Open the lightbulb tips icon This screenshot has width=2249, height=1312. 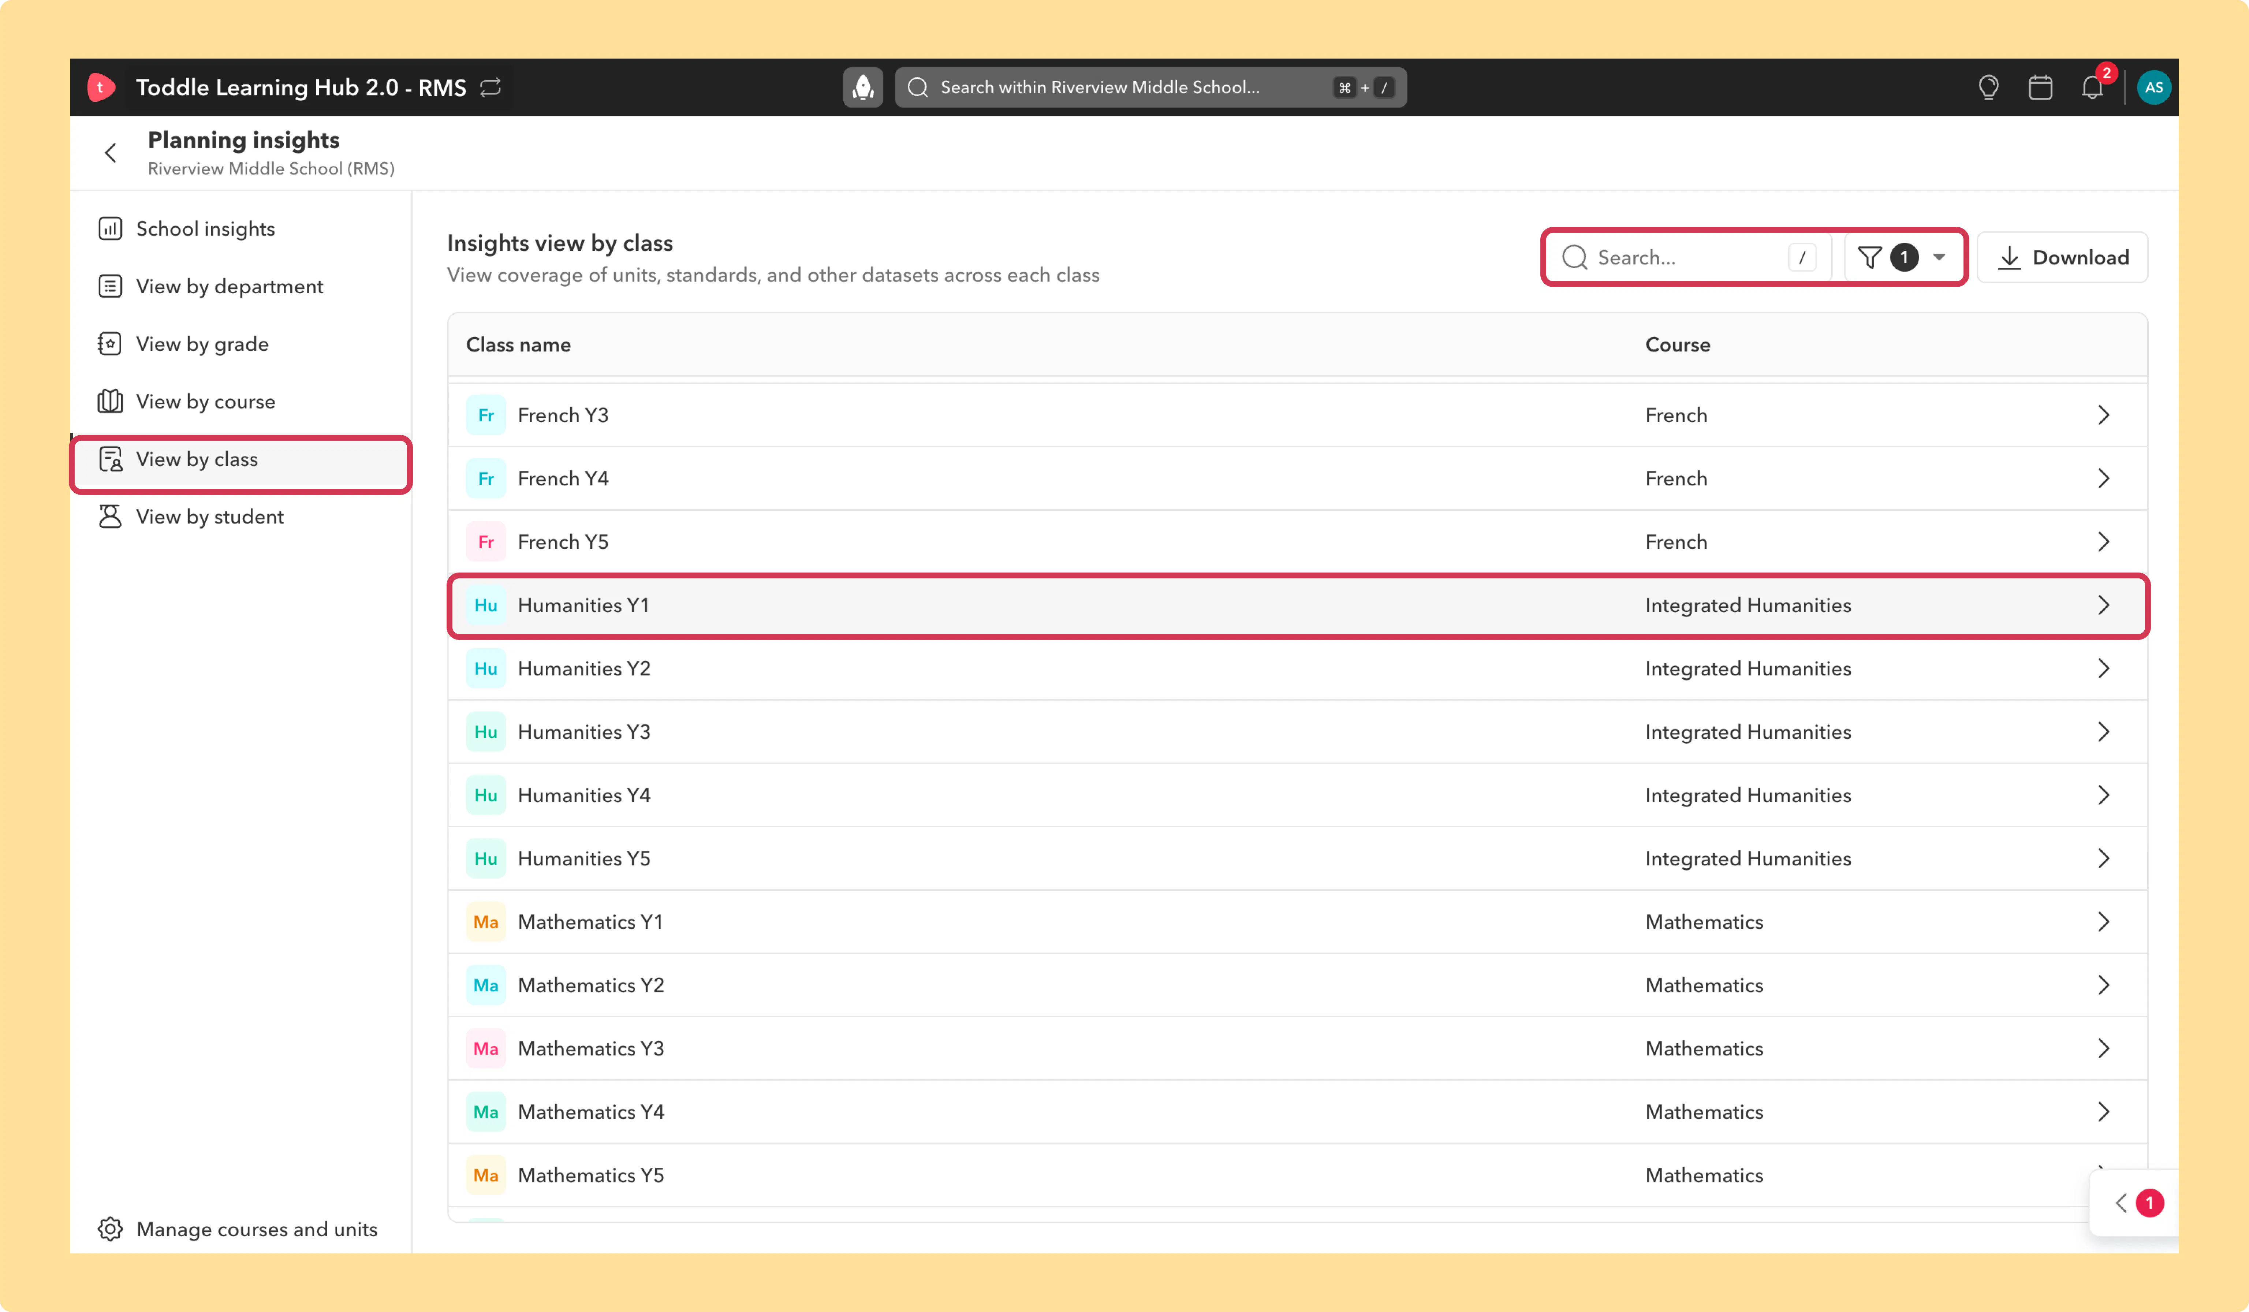[1988, 87]
